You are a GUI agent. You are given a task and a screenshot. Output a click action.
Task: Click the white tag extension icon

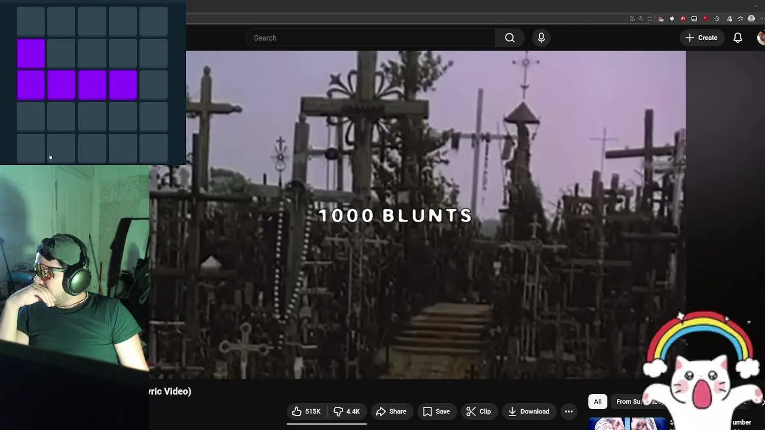point(672,19)
